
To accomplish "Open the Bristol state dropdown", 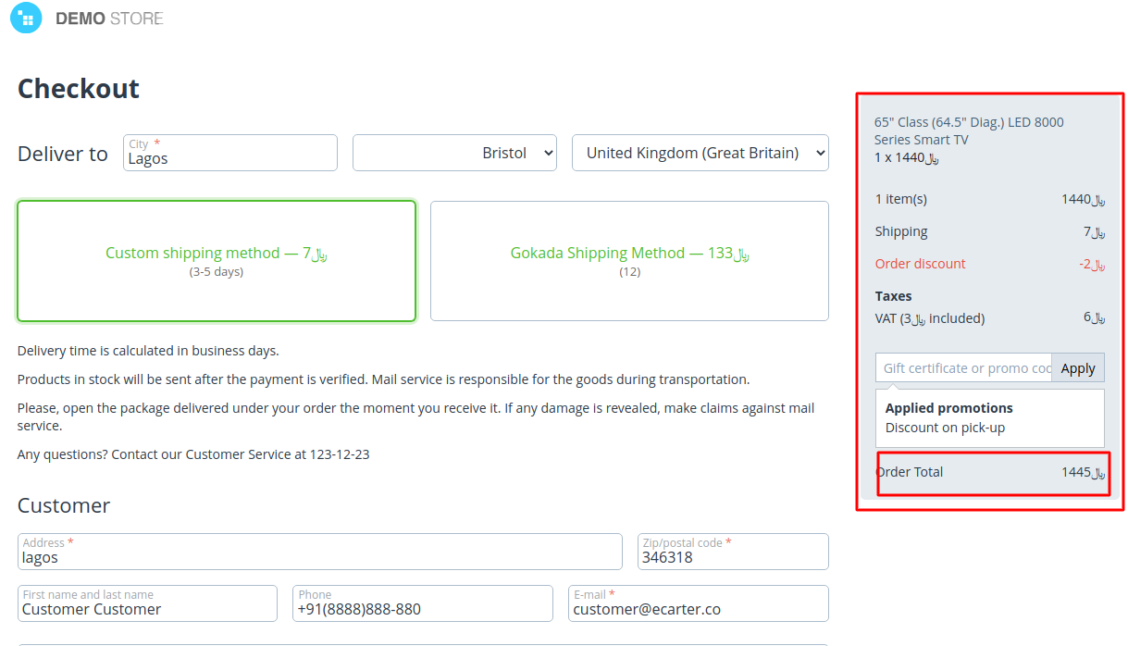I will (454, 153).
